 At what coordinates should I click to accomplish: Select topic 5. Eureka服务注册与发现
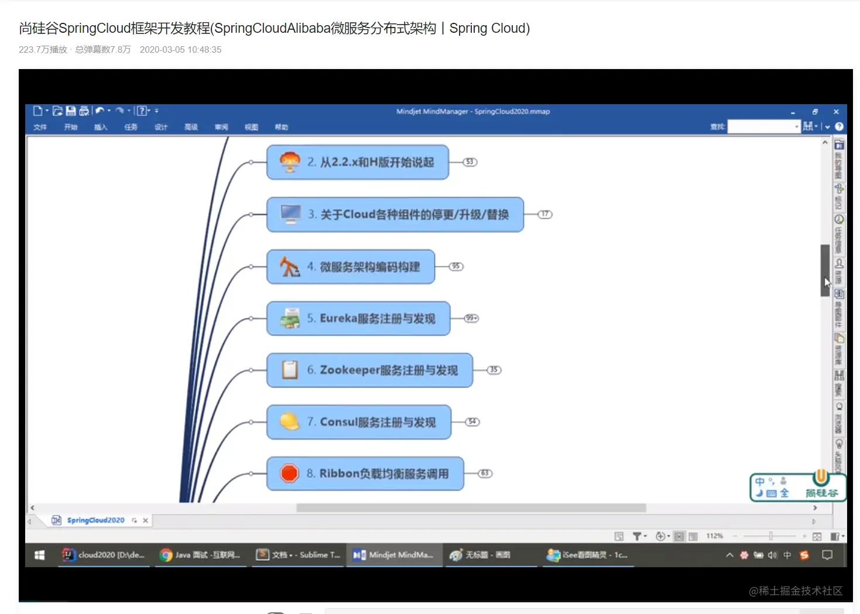click(358, 318)
